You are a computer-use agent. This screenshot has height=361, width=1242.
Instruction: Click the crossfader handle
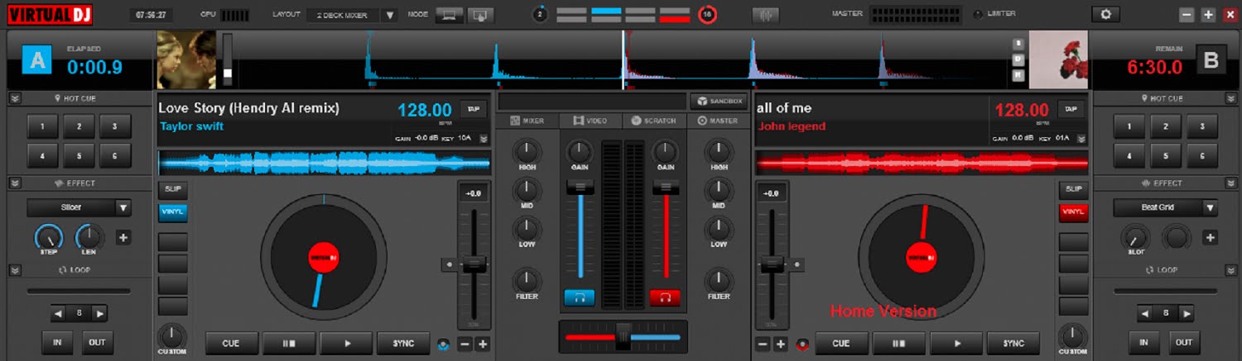(623, 336)
